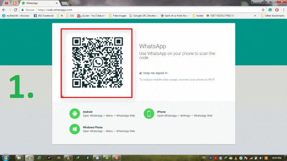
Task: Open the twitter bookmarks folder
Action: [x=198, y=16]
